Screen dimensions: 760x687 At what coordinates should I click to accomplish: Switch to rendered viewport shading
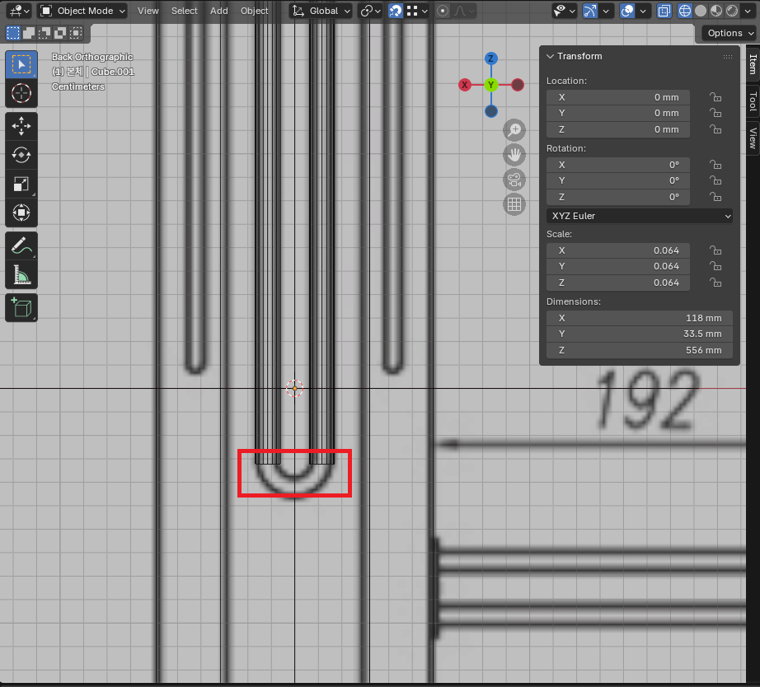(x=732, y=11)
